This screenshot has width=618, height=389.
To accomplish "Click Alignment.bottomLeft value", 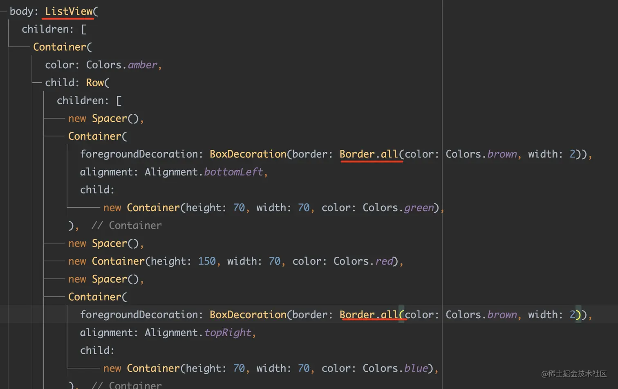I will tap(204, 172).
